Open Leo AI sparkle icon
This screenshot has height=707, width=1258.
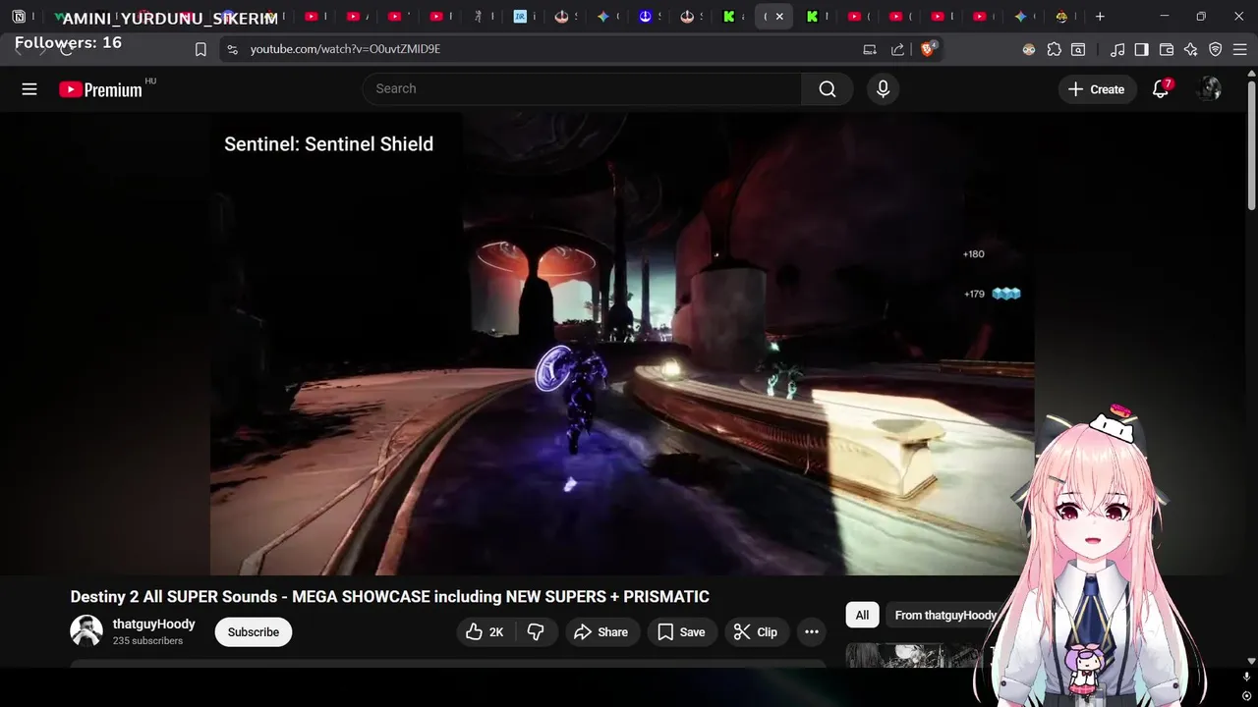[x=1191, y=49]
